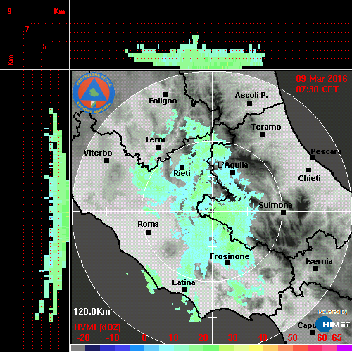Select the L'Aquila city marker
Screen dimensions: 352x352
click(232, 172)
